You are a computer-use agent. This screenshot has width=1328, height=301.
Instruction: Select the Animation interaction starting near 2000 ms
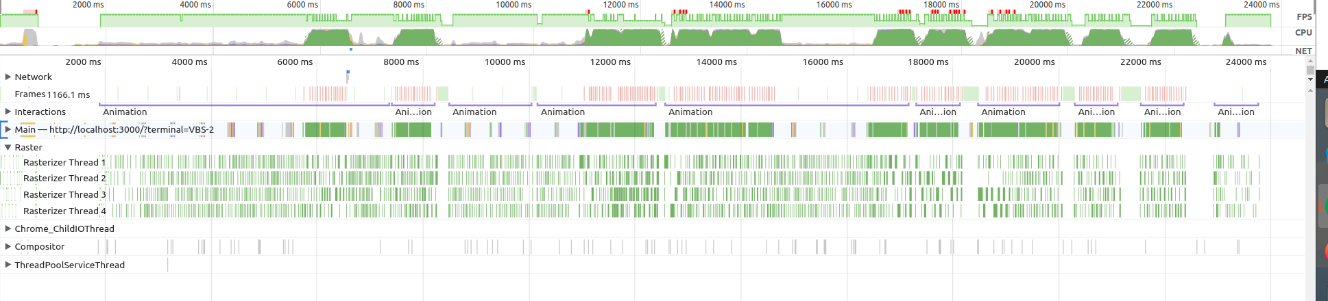click(x=245, y=112)
